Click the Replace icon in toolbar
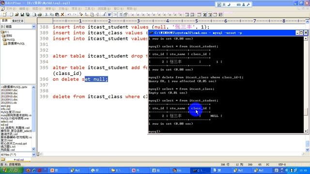Viewport: 310px width, 174px height. tap(86, 14)
